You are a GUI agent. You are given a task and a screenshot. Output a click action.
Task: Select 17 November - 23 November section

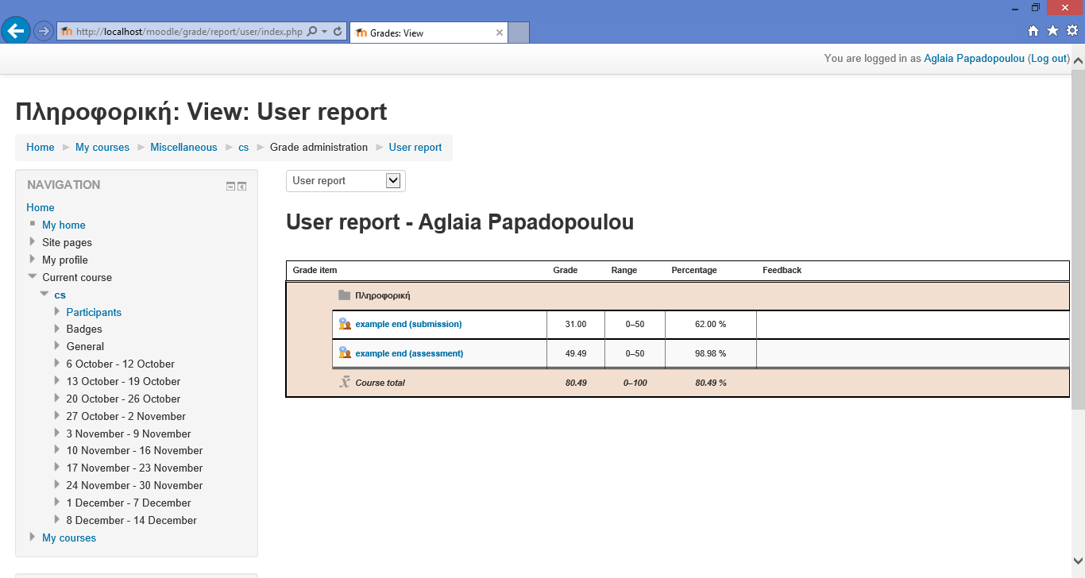pyautogui.click(x=134, y=468)
